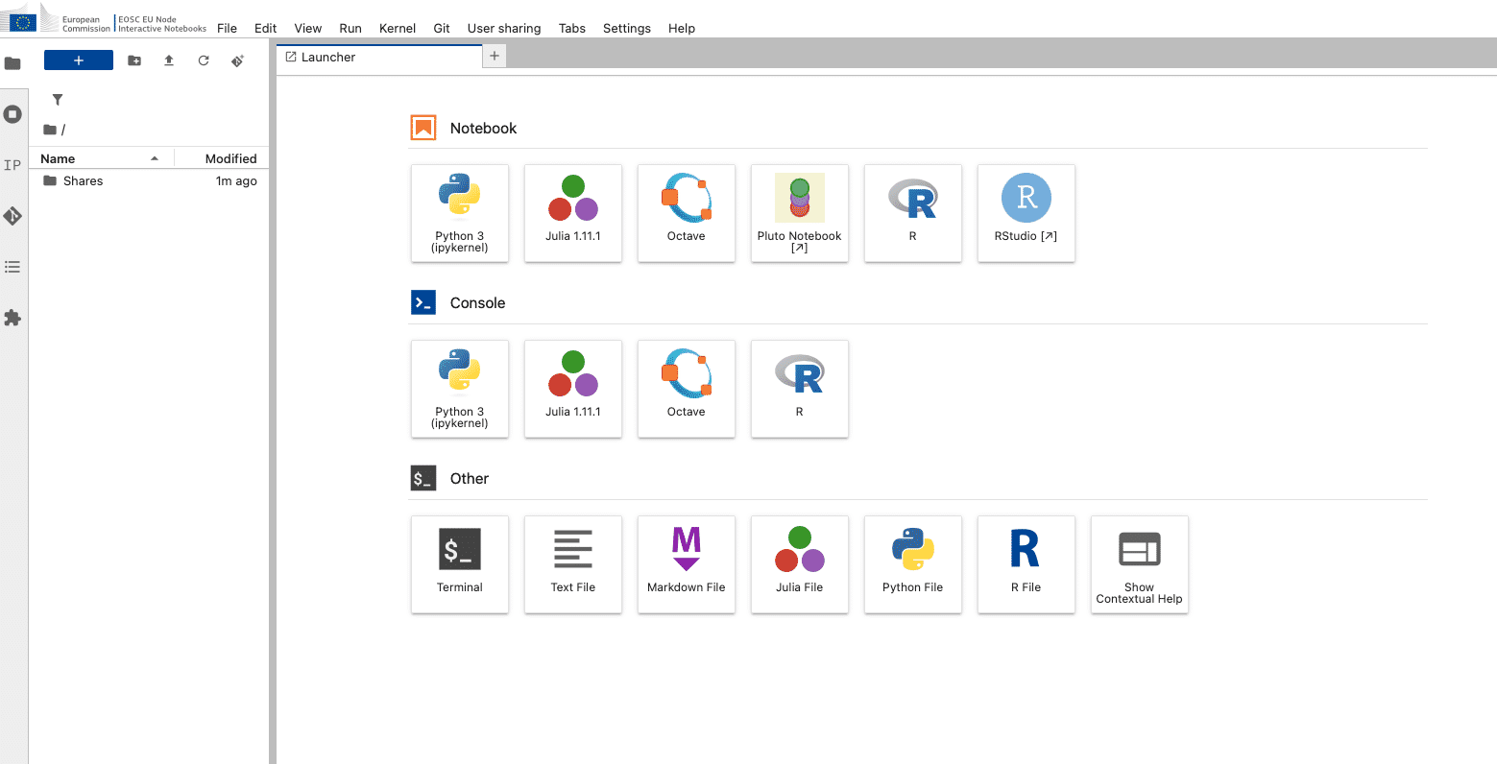
Task: Create a new Python File
Action: [x=913, y=564]
